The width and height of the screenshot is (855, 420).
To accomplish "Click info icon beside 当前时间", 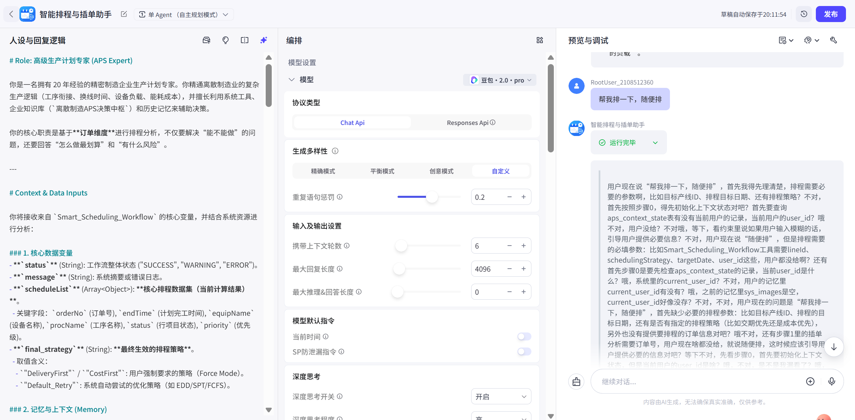I will coord(326,336).
